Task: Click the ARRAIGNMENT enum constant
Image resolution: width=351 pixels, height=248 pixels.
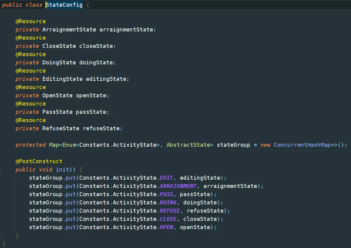Action: 178,186
